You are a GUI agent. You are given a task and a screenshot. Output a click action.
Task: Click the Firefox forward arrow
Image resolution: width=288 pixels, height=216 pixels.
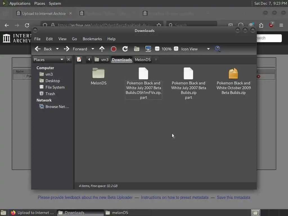click(17, 25)
